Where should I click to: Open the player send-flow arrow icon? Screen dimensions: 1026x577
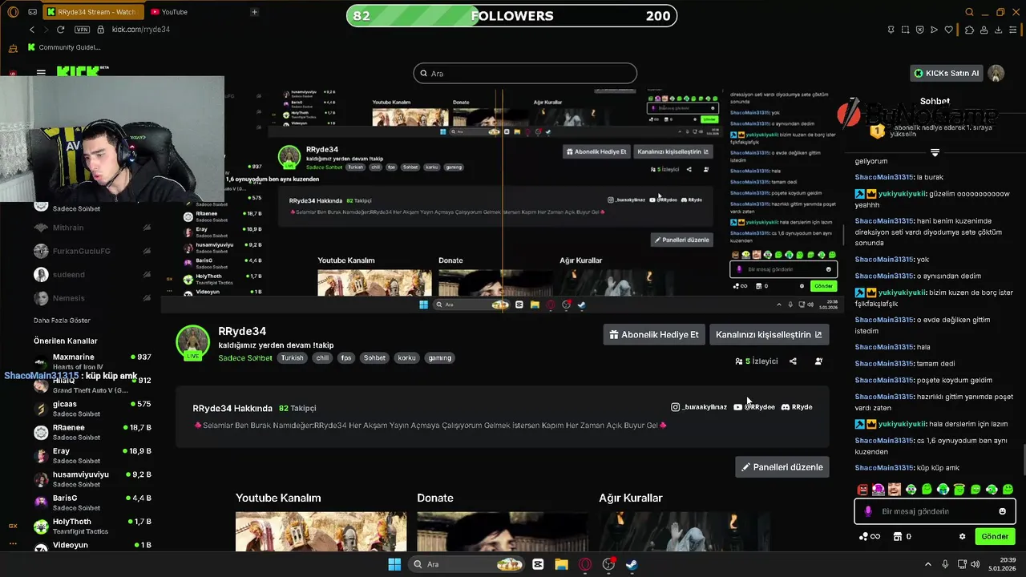pos(934,30)
